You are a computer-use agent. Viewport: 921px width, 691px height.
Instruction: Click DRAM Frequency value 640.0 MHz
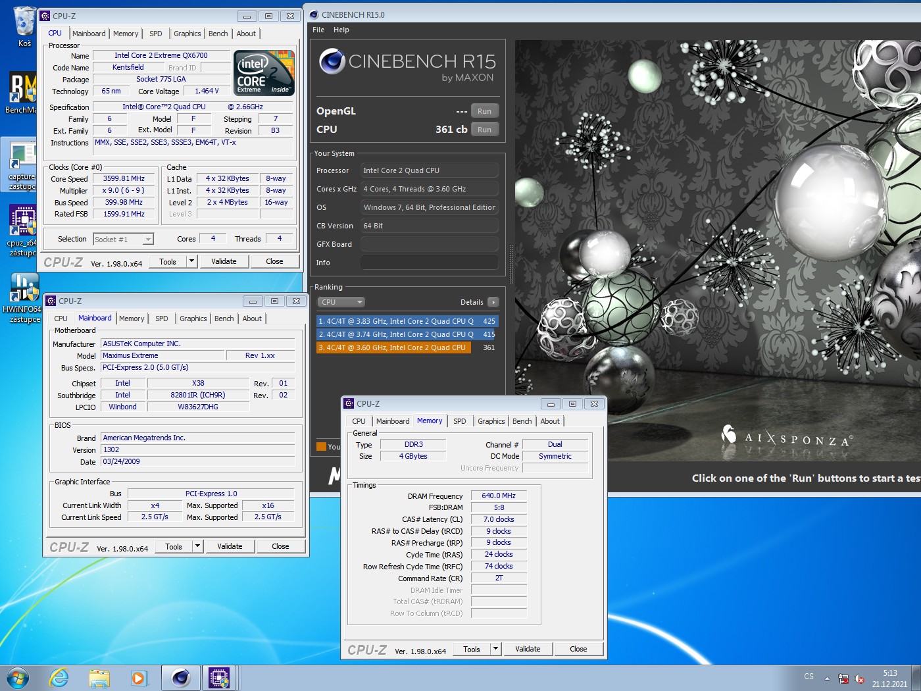[x=499, y=496]
